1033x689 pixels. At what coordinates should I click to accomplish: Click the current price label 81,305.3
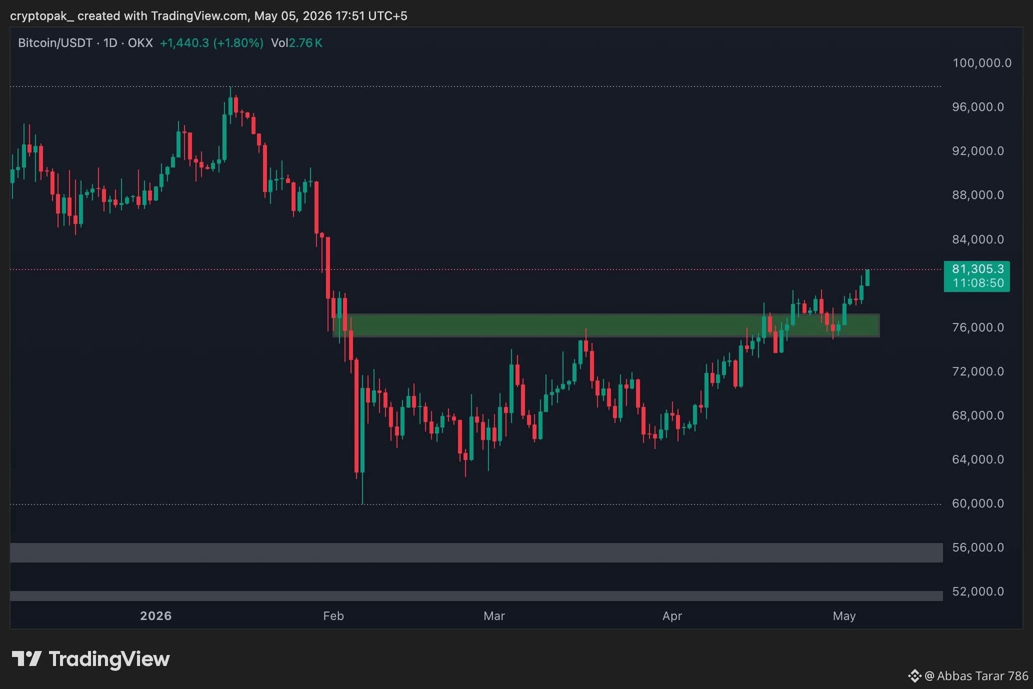pyautogui.click(x=978, y=269)
